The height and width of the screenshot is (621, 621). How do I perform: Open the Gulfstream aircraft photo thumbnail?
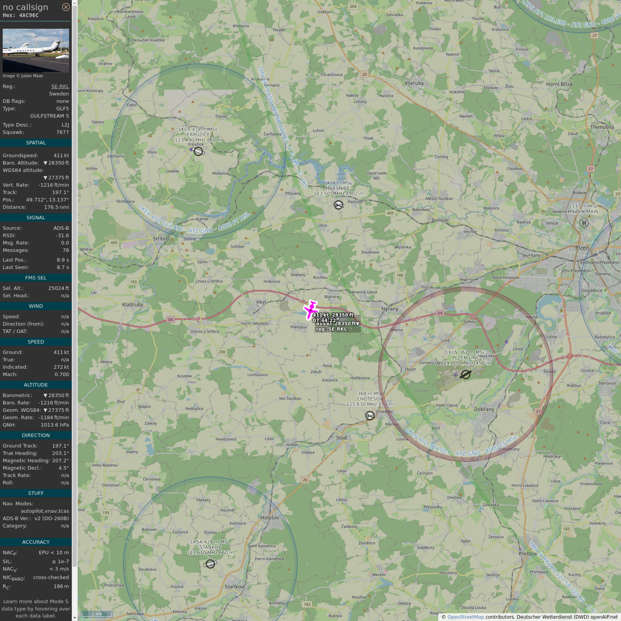(36, 50)
